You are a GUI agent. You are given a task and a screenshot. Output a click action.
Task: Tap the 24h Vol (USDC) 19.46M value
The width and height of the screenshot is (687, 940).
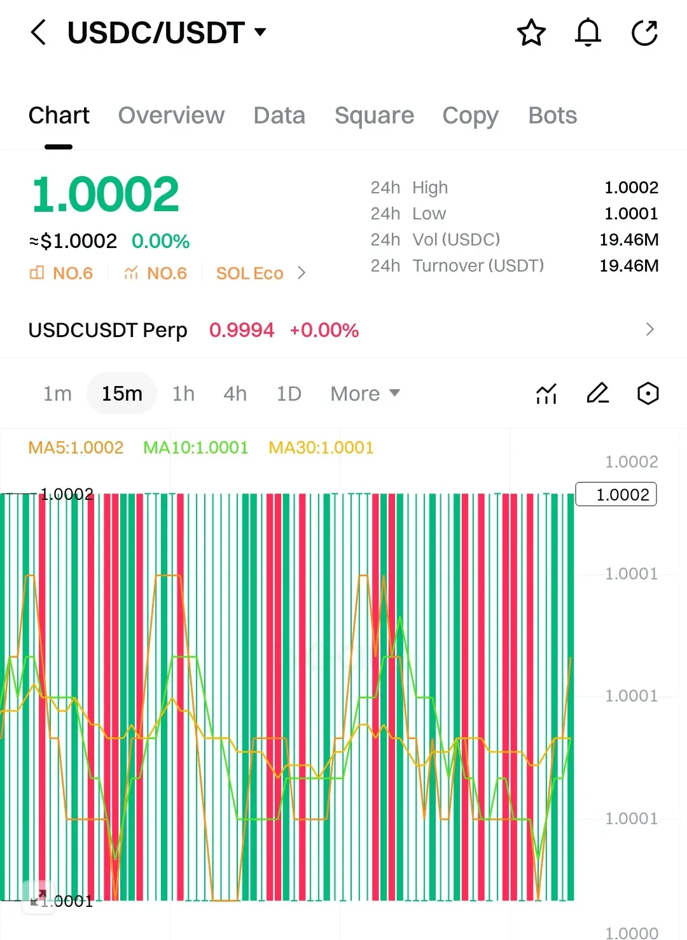click(628, 240)
